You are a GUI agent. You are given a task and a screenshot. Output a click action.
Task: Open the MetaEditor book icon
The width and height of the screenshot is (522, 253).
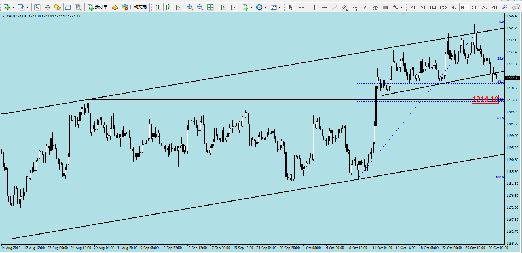pyautogui.click(x=115, y=7)
